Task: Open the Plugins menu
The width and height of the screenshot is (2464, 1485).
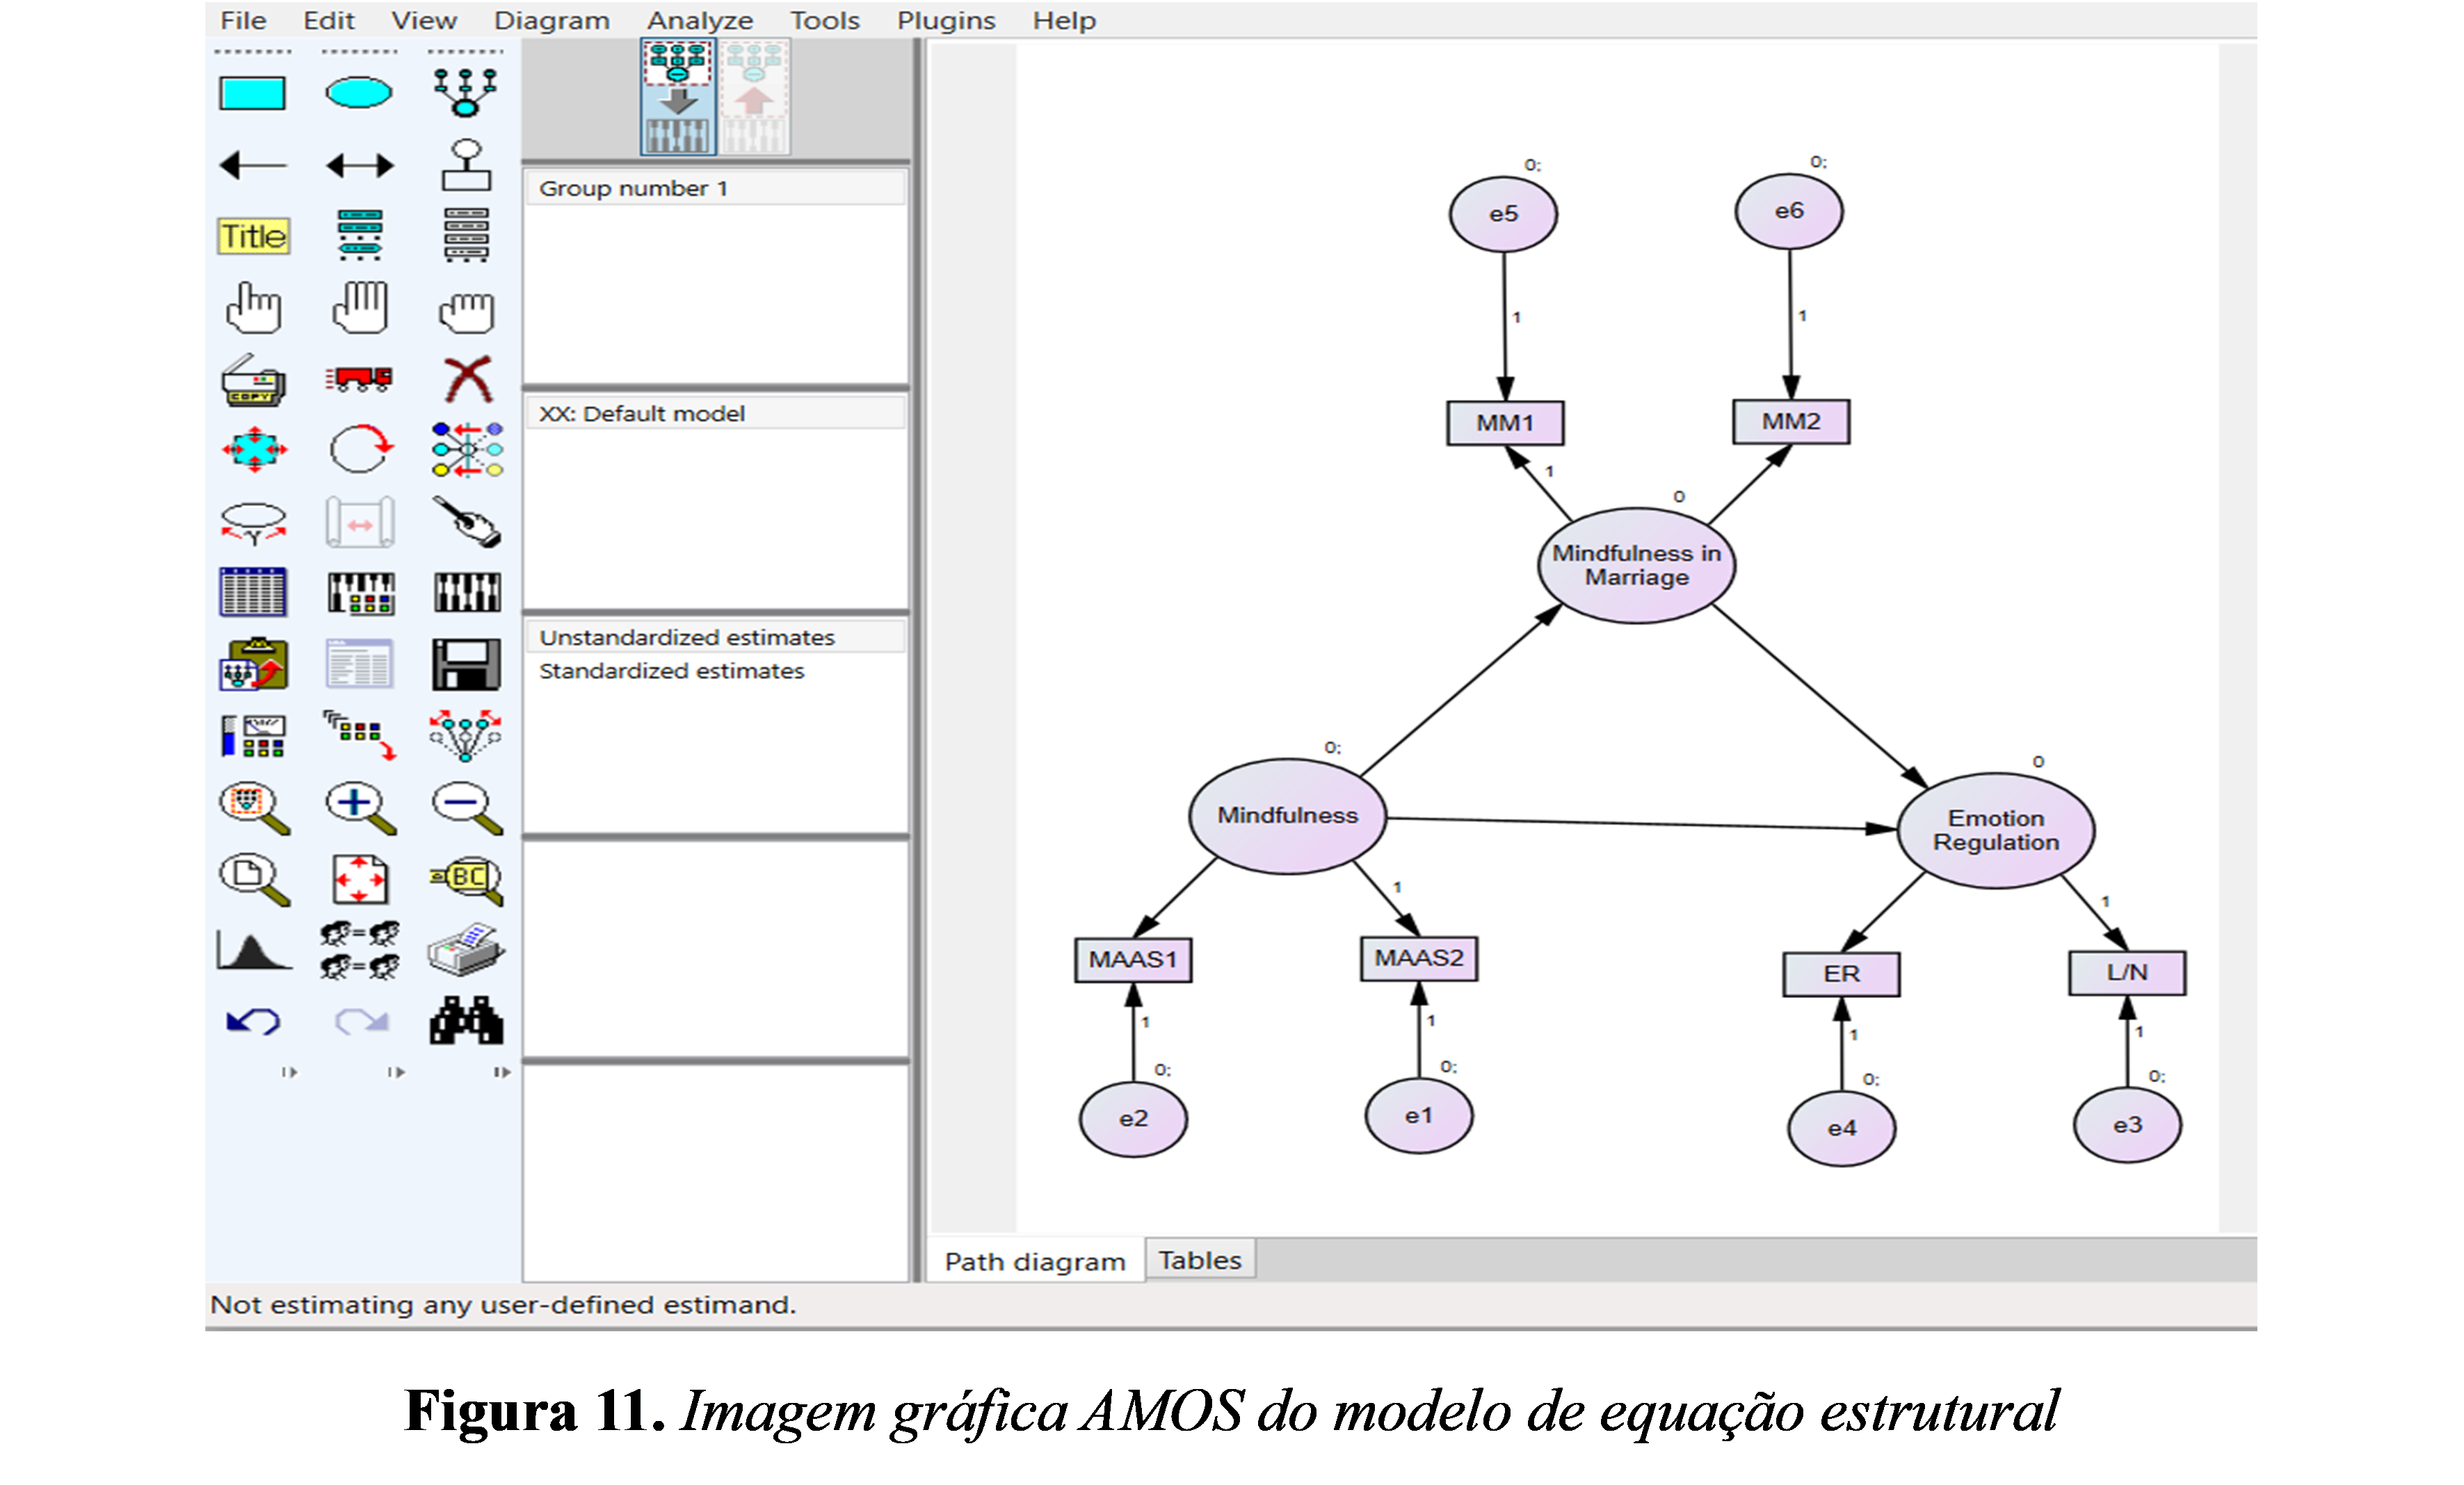Action: coord(945,20)
